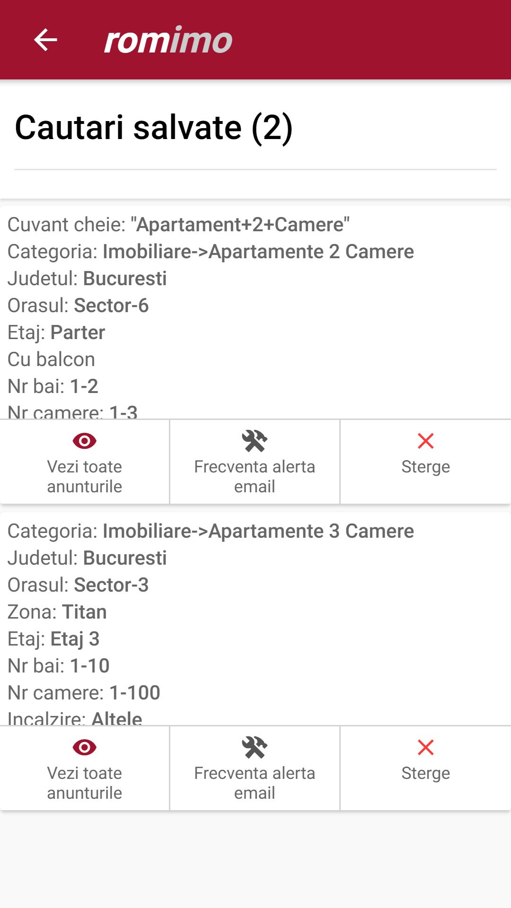Set email alert frequency for Titan search
Image resolution: width=511 pixels, height=908 pixels.
(x=255, y=782)
